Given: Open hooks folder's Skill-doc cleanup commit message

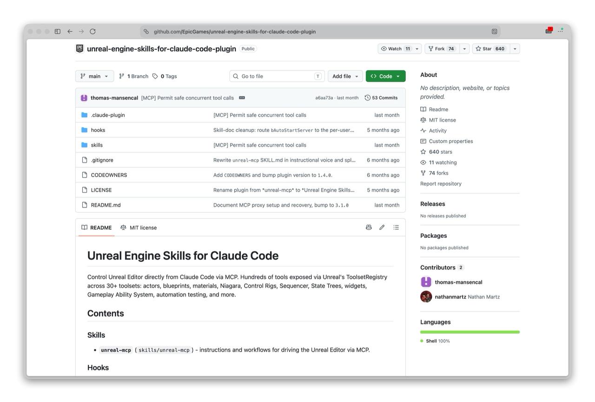Looking at the screenshot, I should [284, 130].
